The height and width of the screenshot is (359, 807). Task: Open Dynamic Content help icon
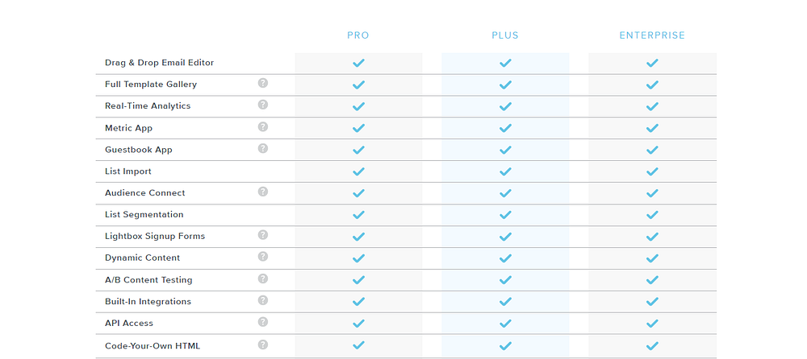pyautogui.click(x=263, y=257)
